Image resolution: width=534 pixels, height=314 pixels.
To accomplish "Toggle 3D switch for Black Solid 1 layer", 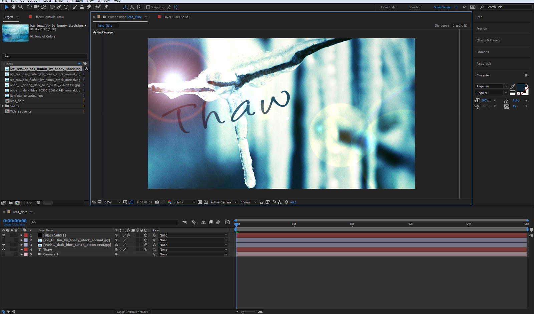I will (146, 235).
